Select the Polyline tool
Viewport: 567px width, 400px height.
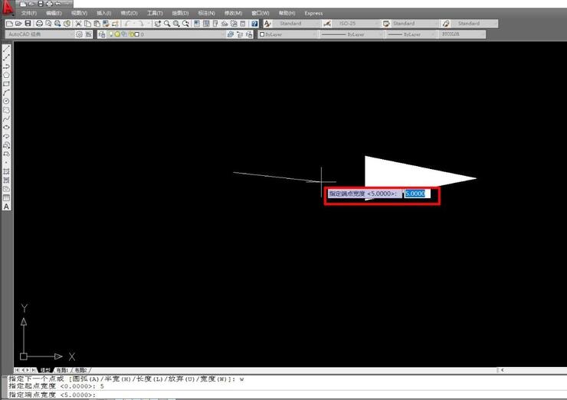pyautogui.click(x=6, y=67)
